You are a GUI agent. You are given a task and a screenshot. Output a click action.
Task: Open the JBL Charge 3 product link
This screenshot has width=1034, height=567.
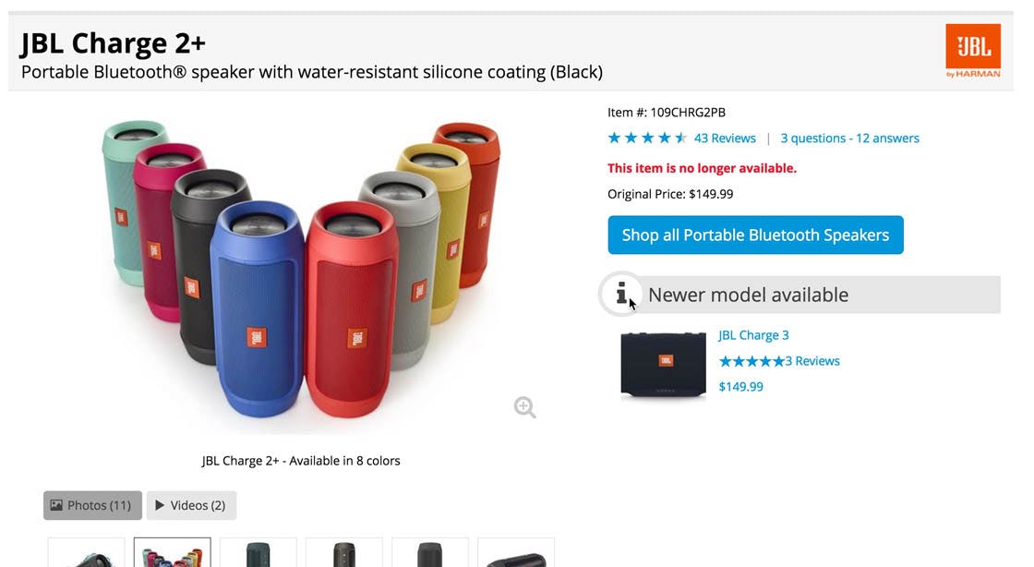click(x=753, y=335)
